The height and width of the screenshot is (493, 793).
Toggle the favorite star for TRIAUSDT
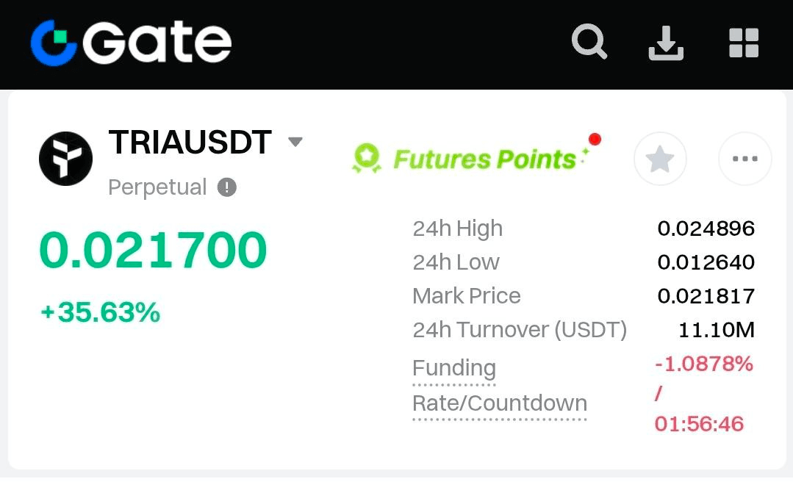pyautogui.click(x=660, y=159)
